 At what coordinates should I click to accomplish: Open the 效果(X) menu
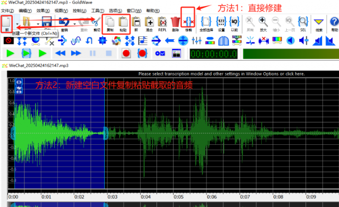43,10
